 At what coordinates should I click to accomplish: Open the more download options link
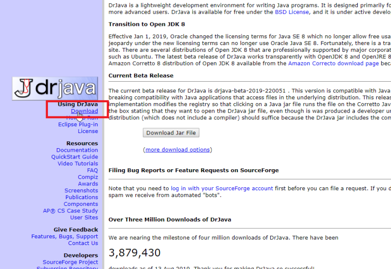177,150
